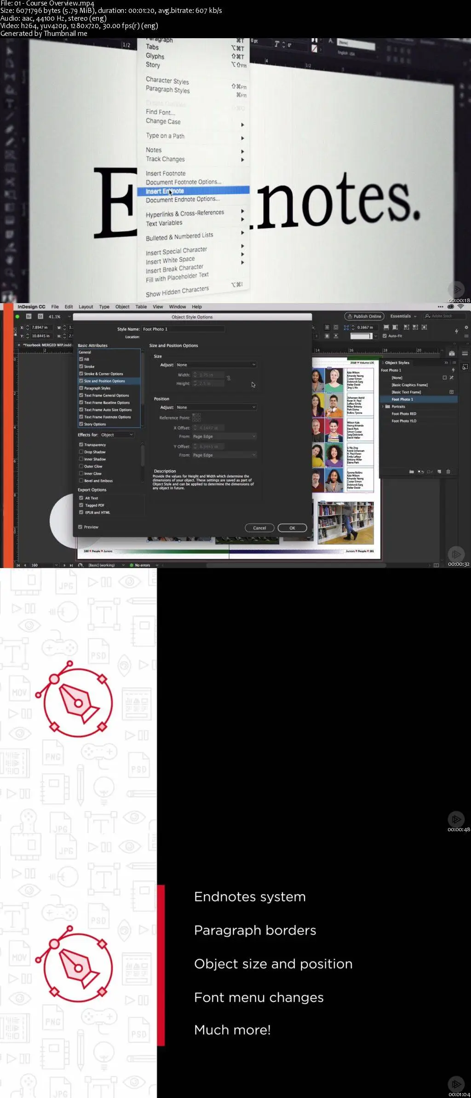Screen dimensions: 471x1098
Task: Click stroke style preview swatch in control bar
Action: [361, 336]
